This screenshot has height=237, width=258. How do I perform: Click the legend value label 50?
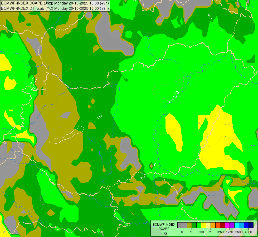tap(192, 232)
